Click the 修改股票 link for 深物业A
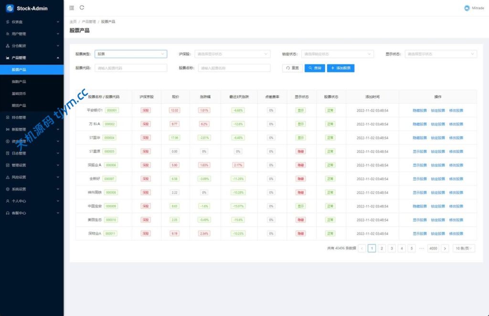489x316 pixels. (x=456, y=234)
